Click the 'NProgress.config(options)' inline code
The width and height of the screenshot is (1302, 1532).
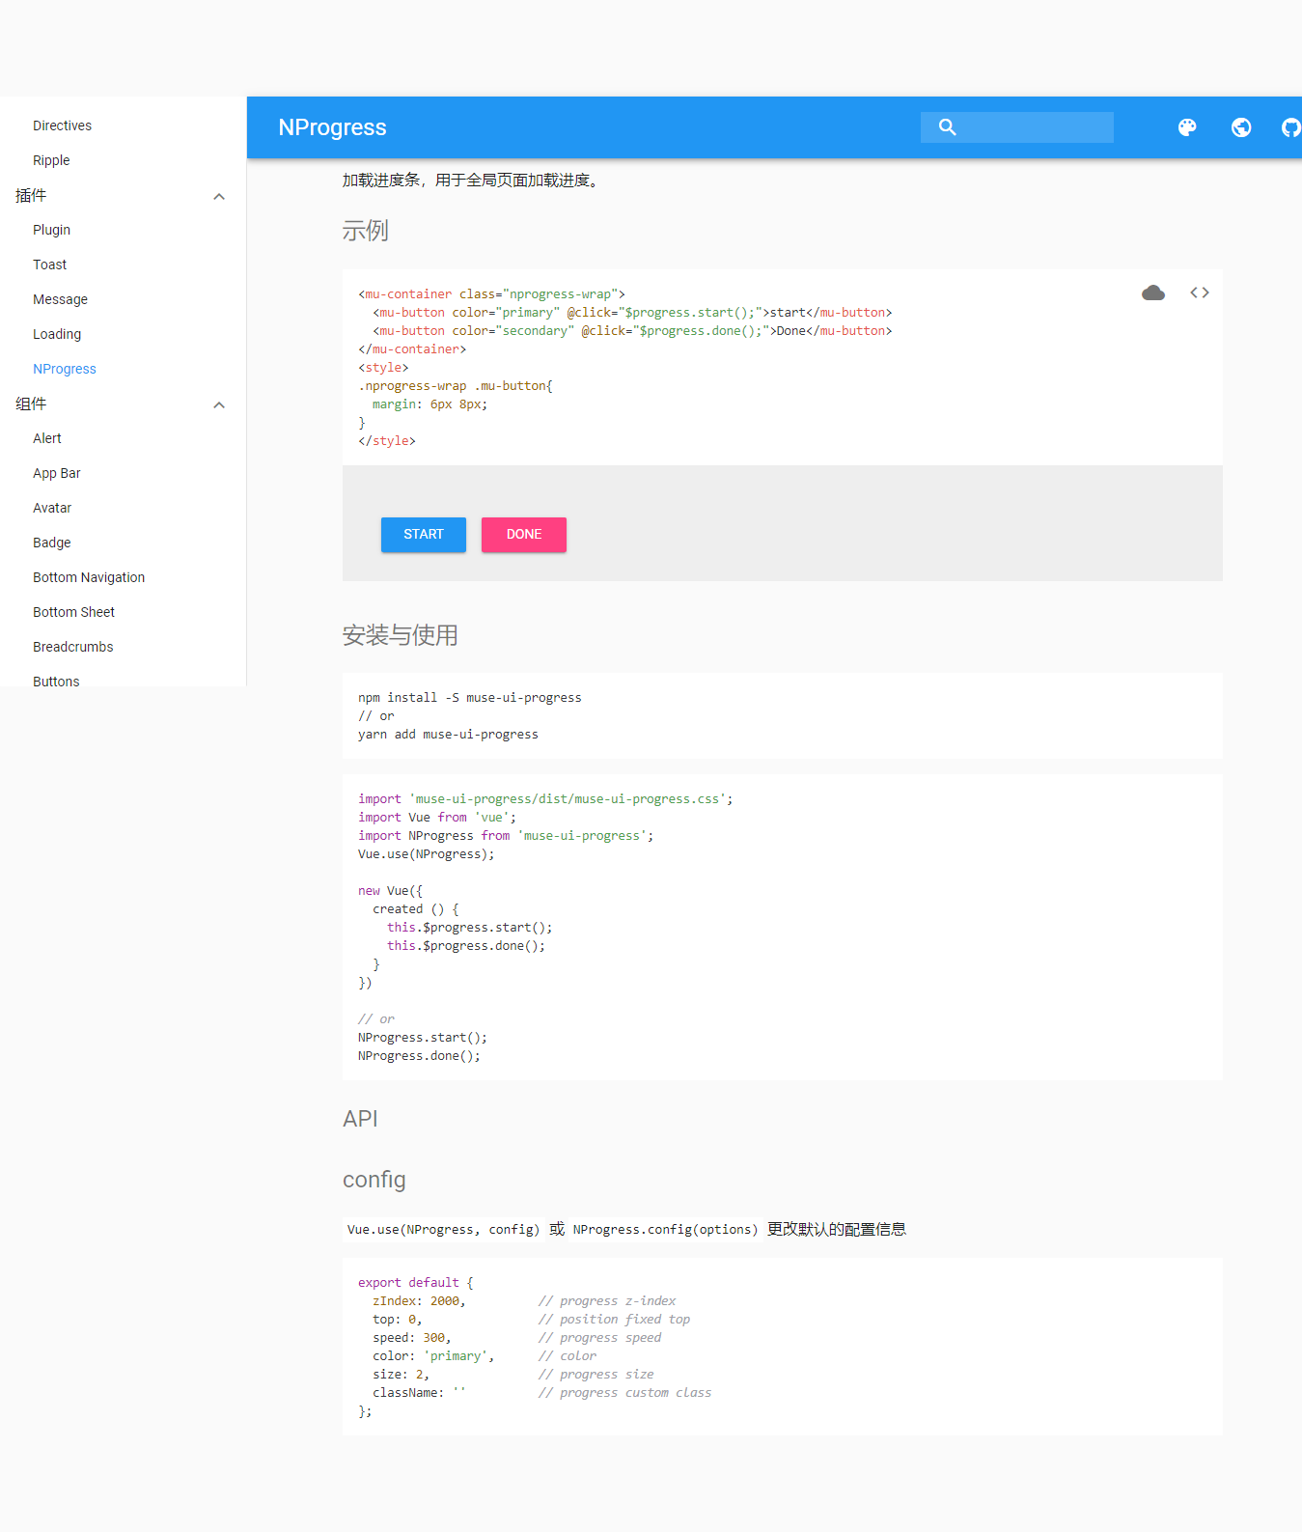click(x=665, y=1230)
